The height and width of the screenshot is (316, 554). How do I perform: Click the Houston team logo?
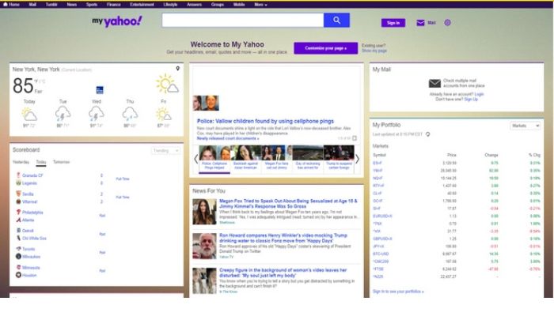coord(18,275)
